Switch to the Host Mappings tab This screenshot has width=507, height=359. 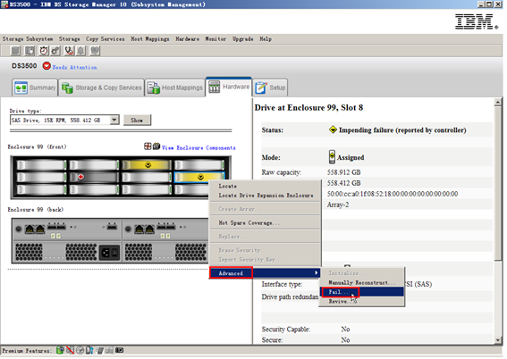tap(175, 88)
